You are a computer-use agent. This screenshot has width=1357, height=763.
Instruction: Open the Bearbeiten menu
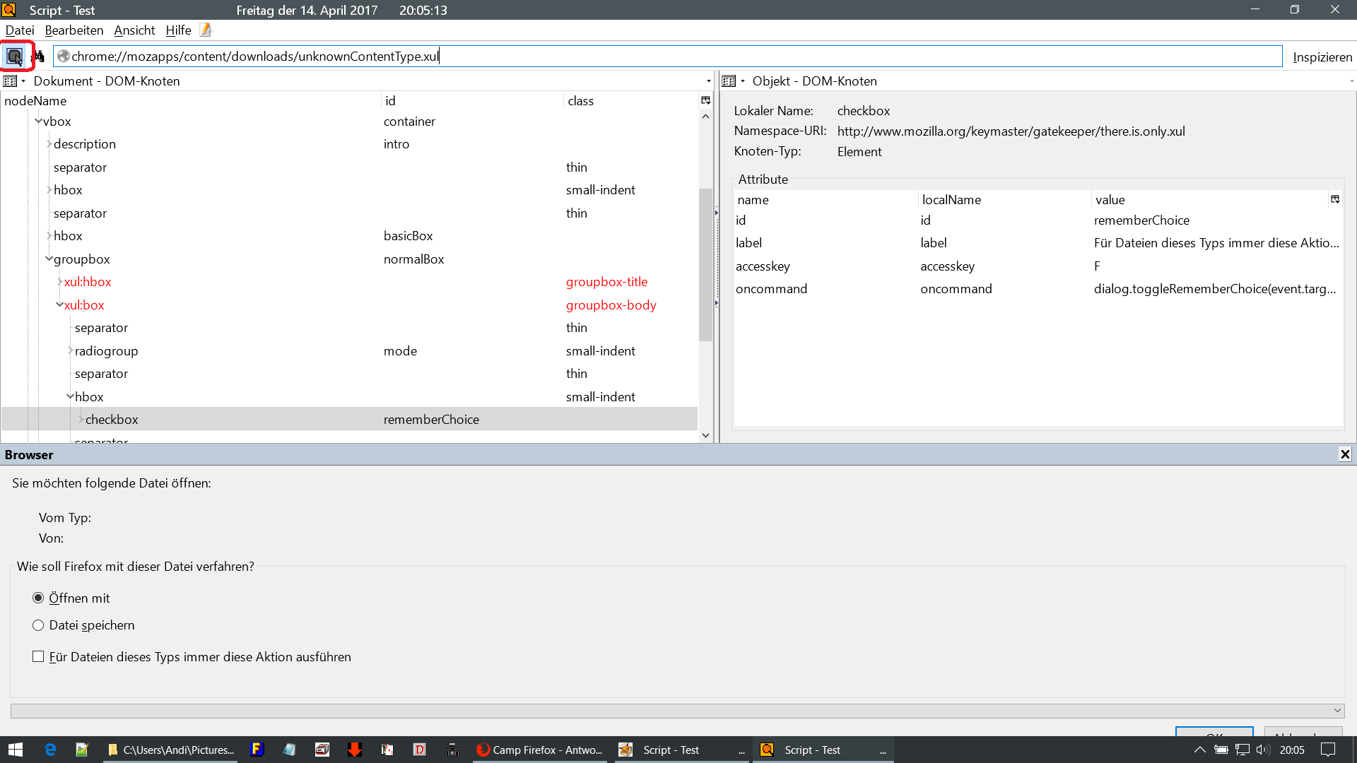(74, 30)
